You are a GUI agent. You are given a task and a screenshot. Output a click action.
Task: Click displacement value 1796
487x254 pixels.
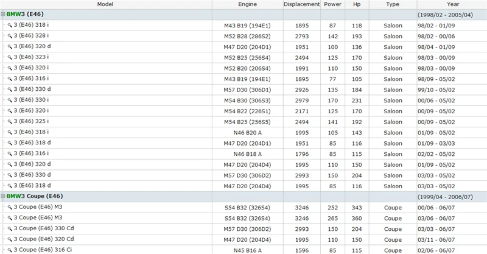tap(302, 154)
